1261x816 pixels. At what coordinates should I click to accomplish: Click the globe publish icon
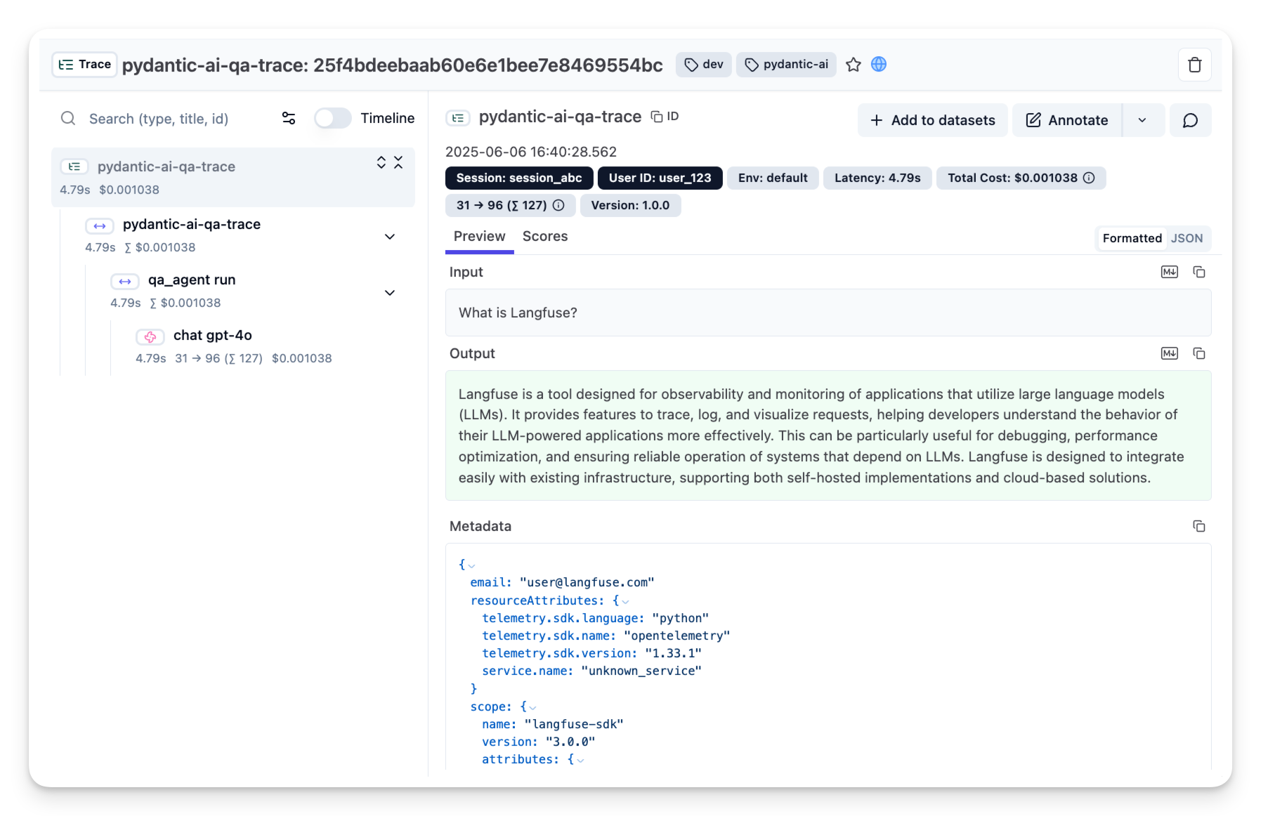click(x=878, y=65)
